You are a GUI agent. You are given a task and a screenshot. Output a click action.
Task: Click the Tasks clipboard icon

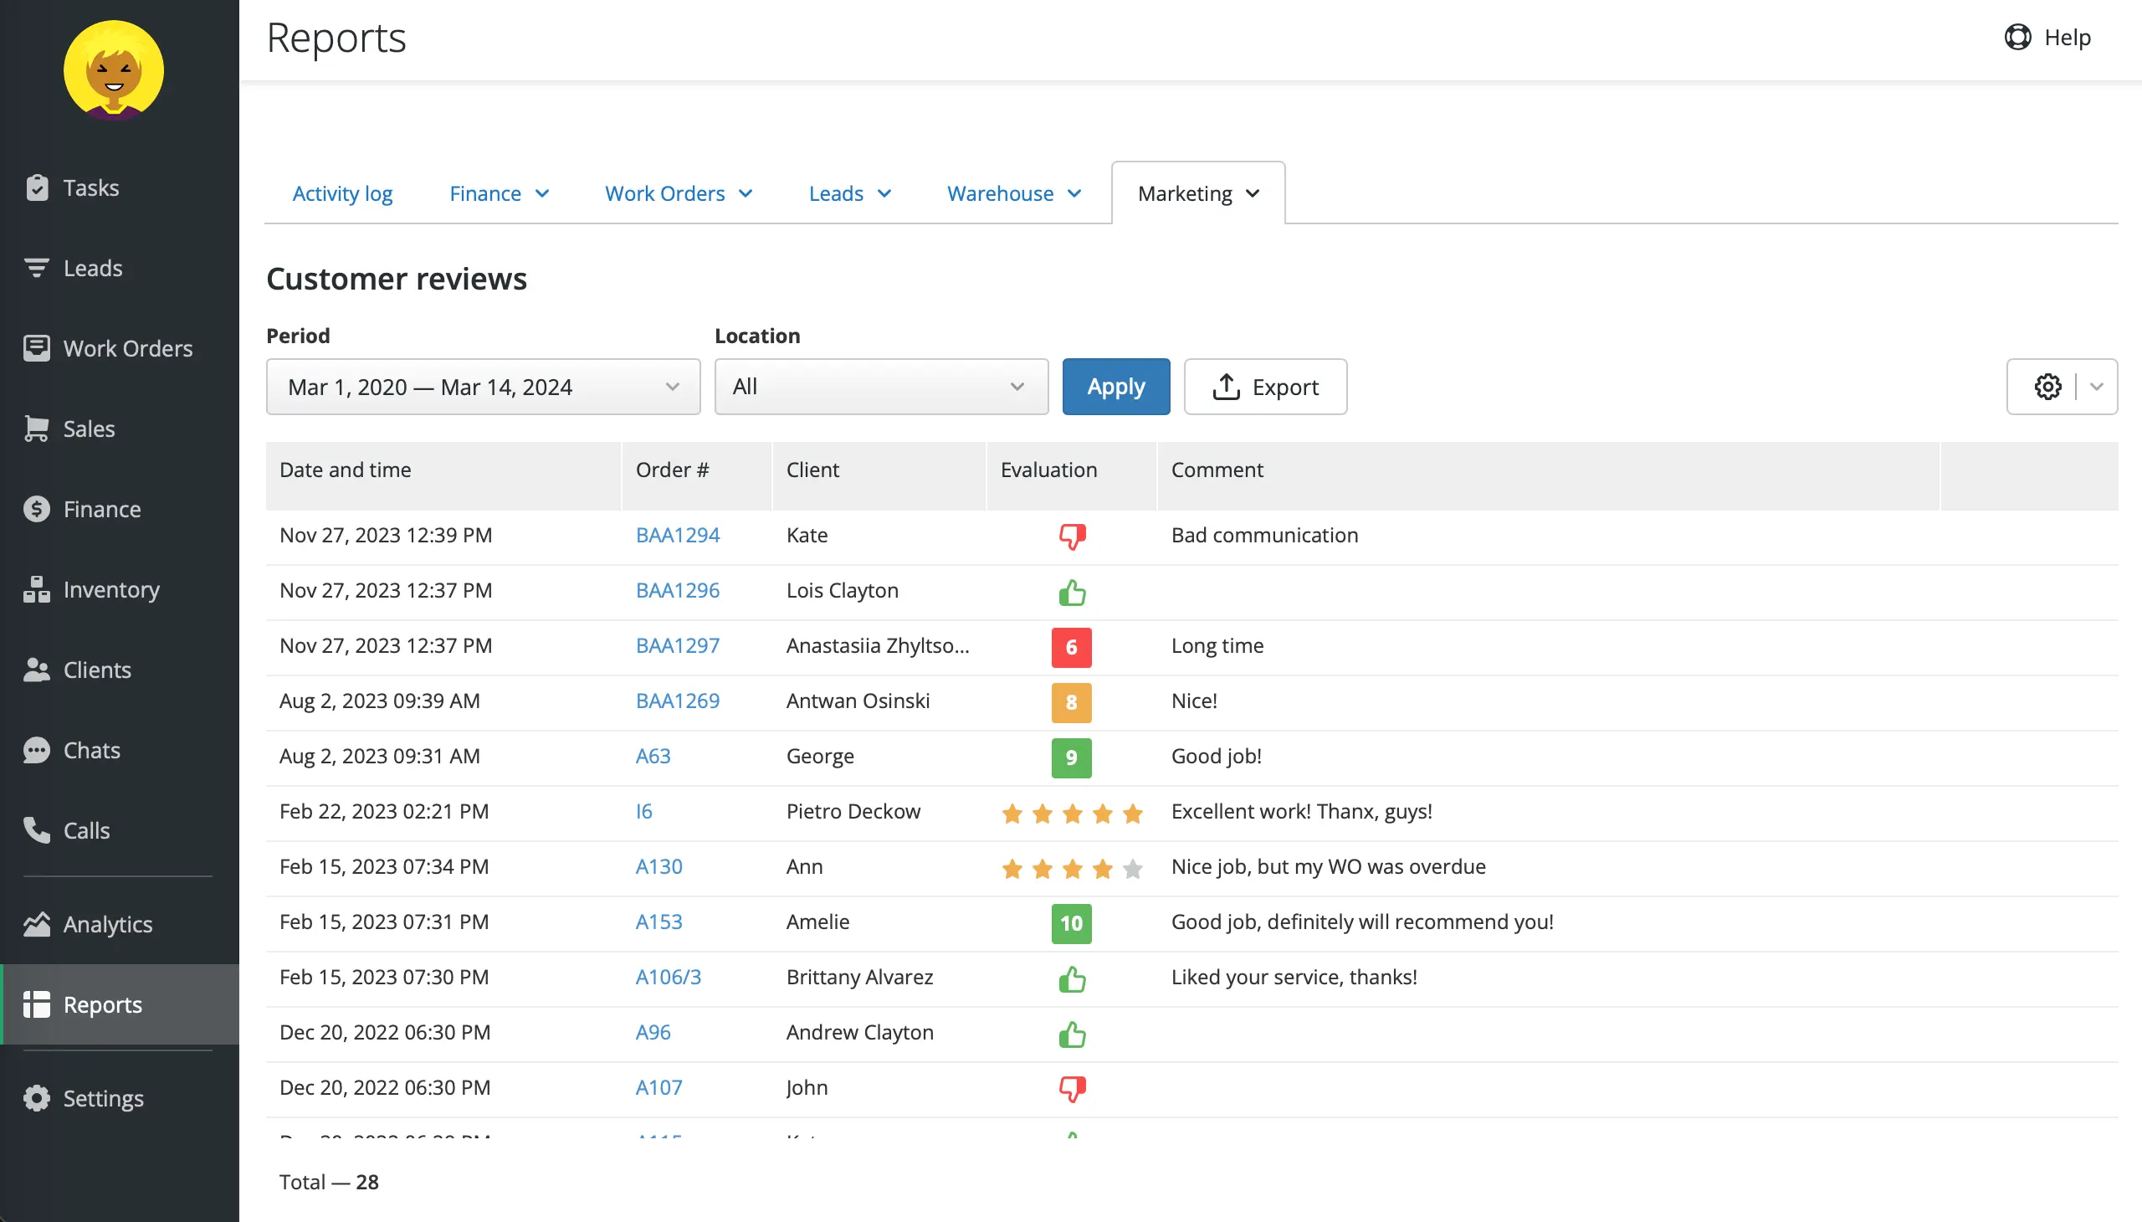(37, 187)
